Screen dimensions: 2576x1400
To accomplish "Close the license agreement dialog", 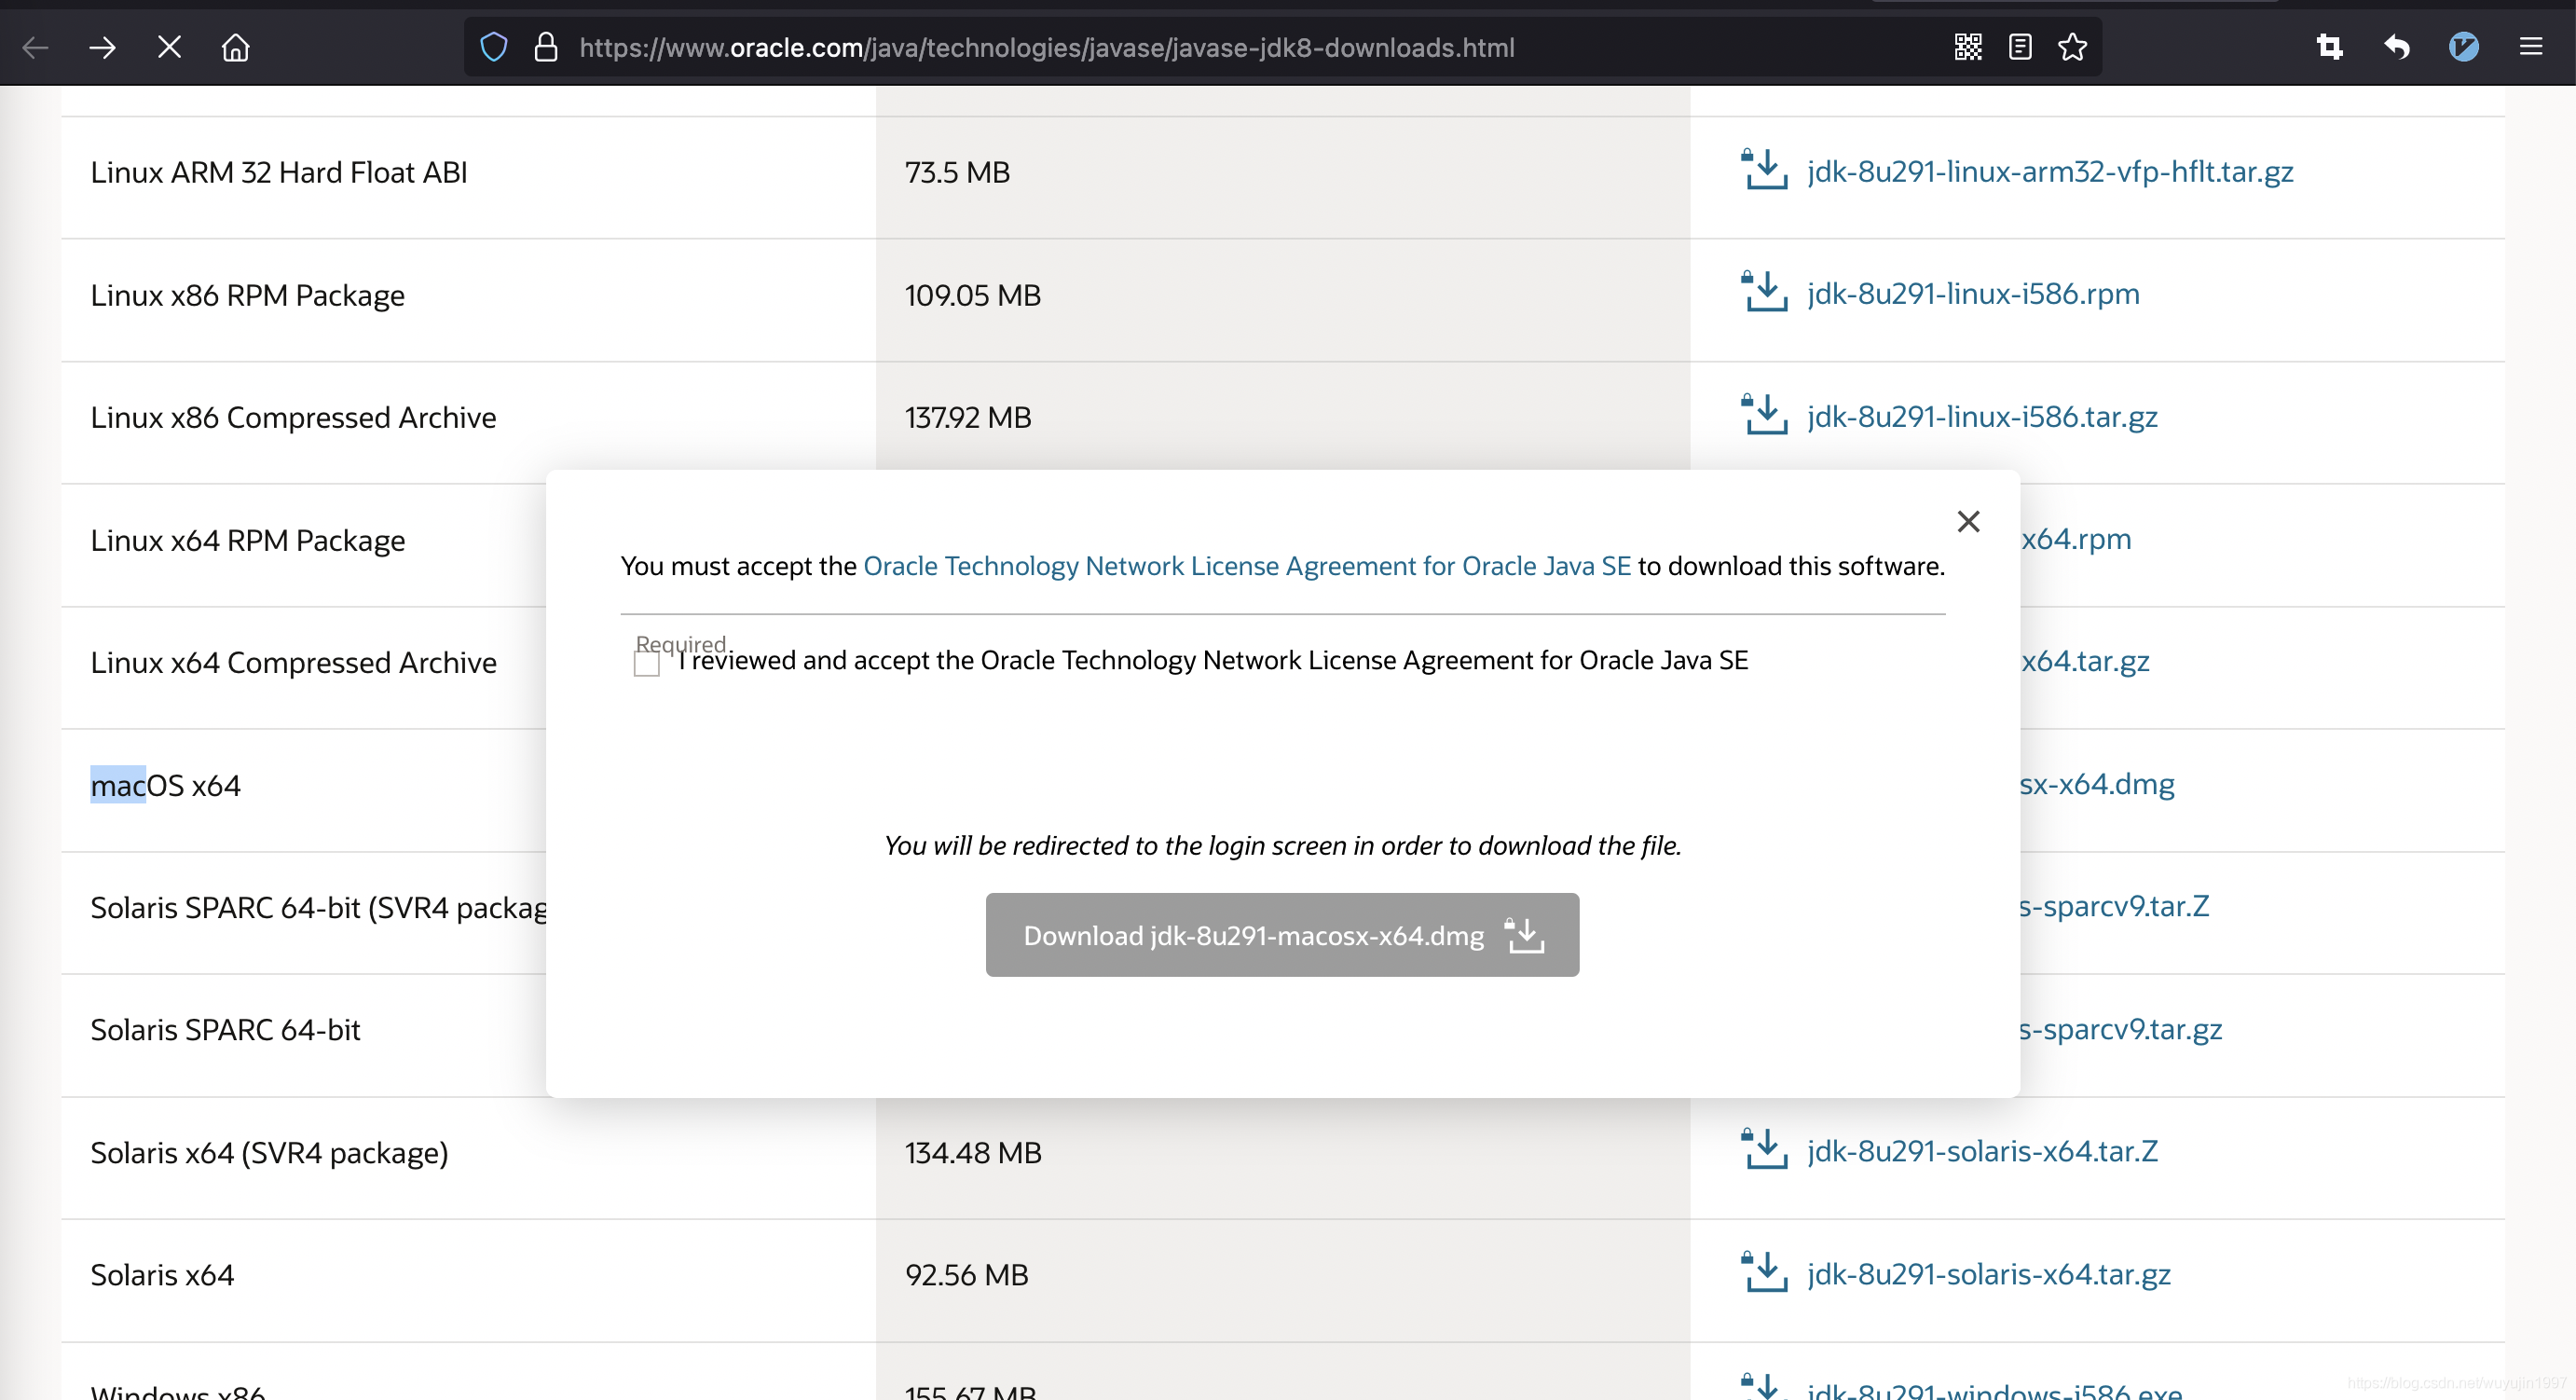I will [x=1968, y=521].
